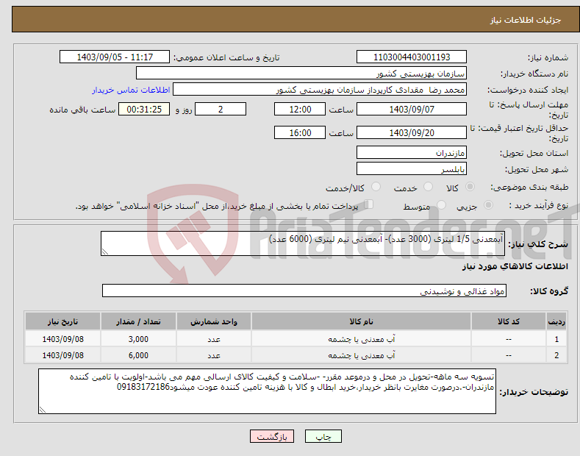Click the تاریخ نیاز column header
The image size is (580, 456).
point(63,321)
